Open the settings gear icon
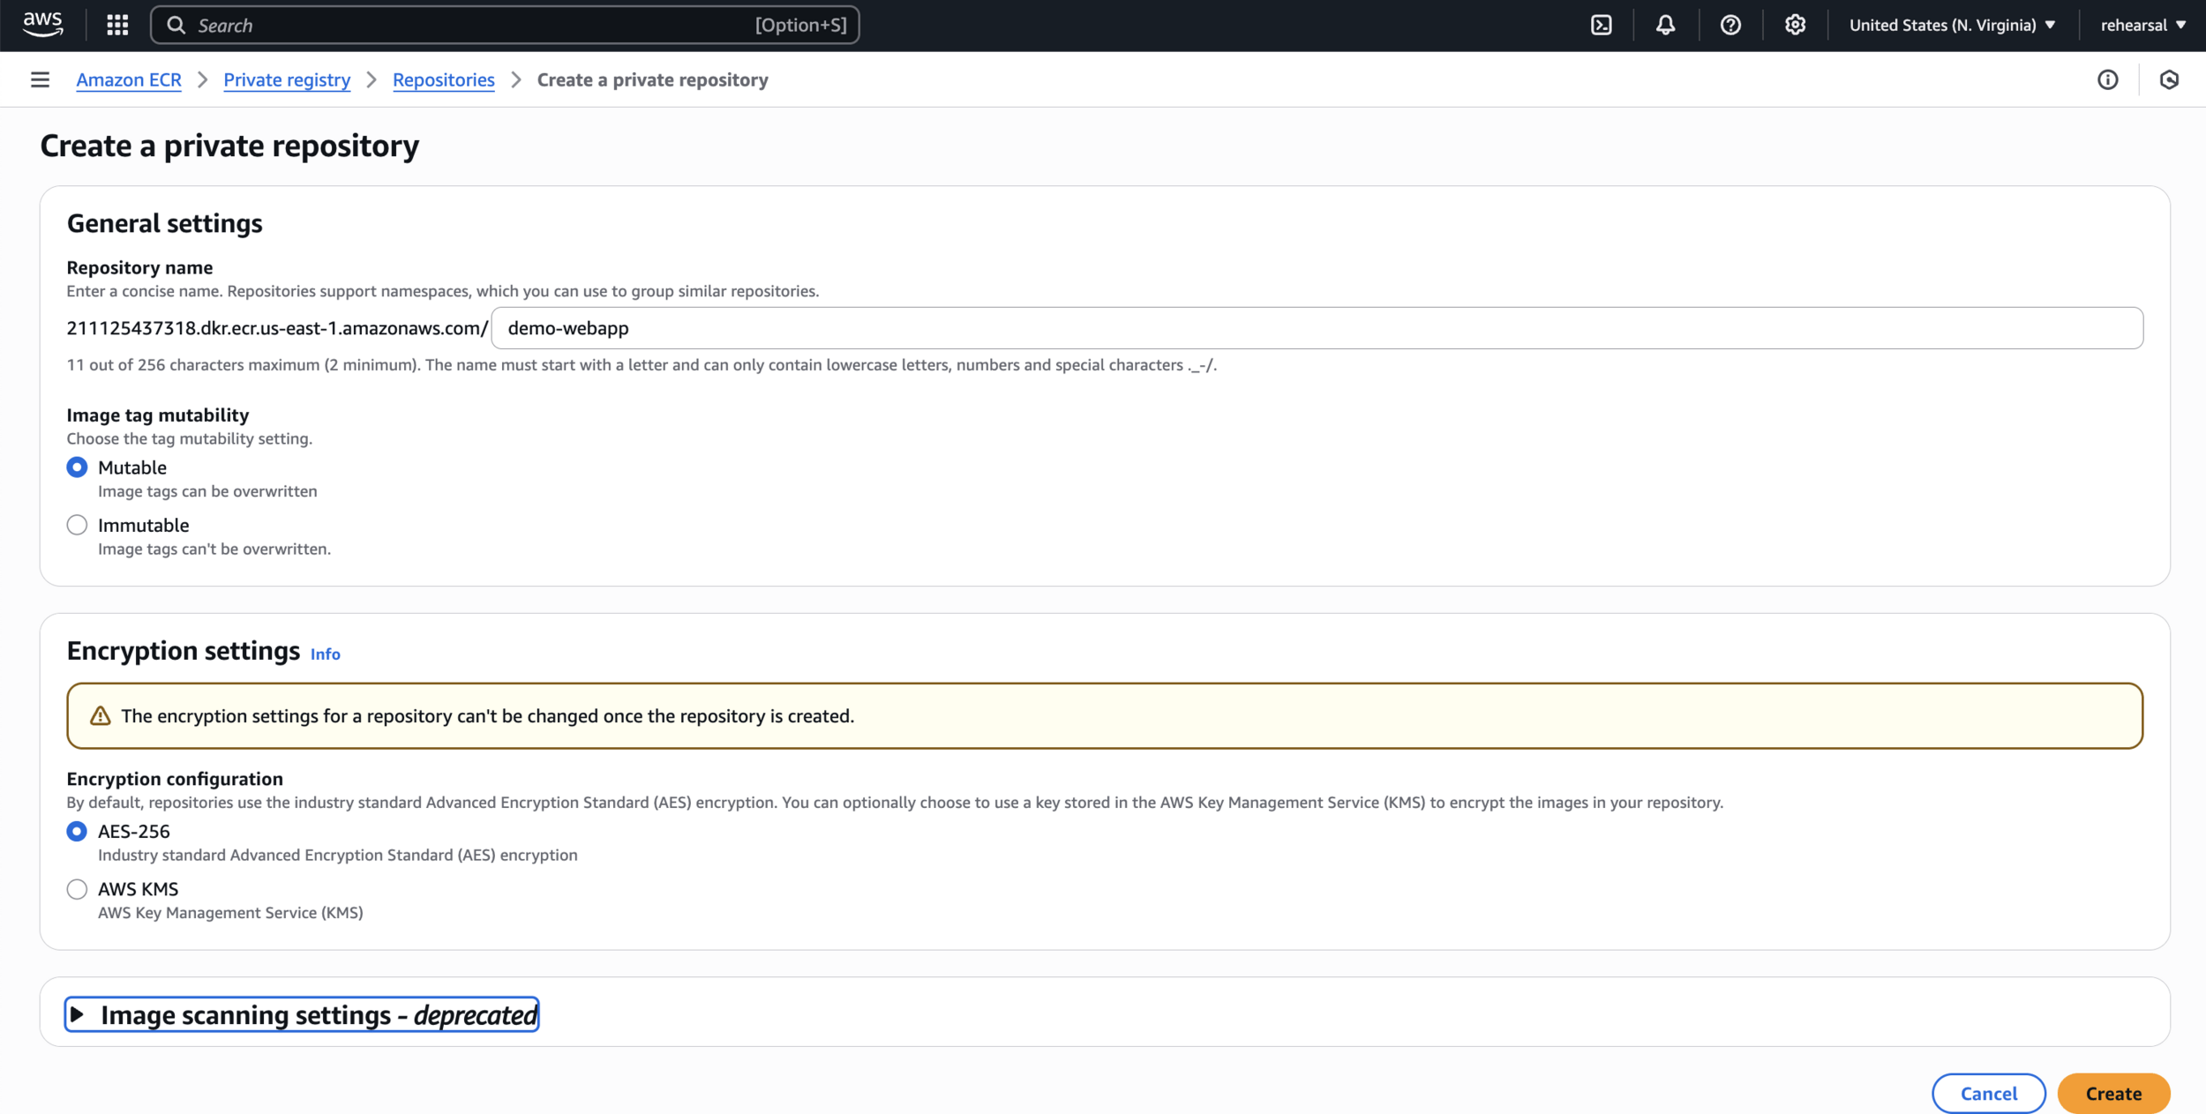The height and width of the screenshot is (1114, 2206). tap(1795, 25)
